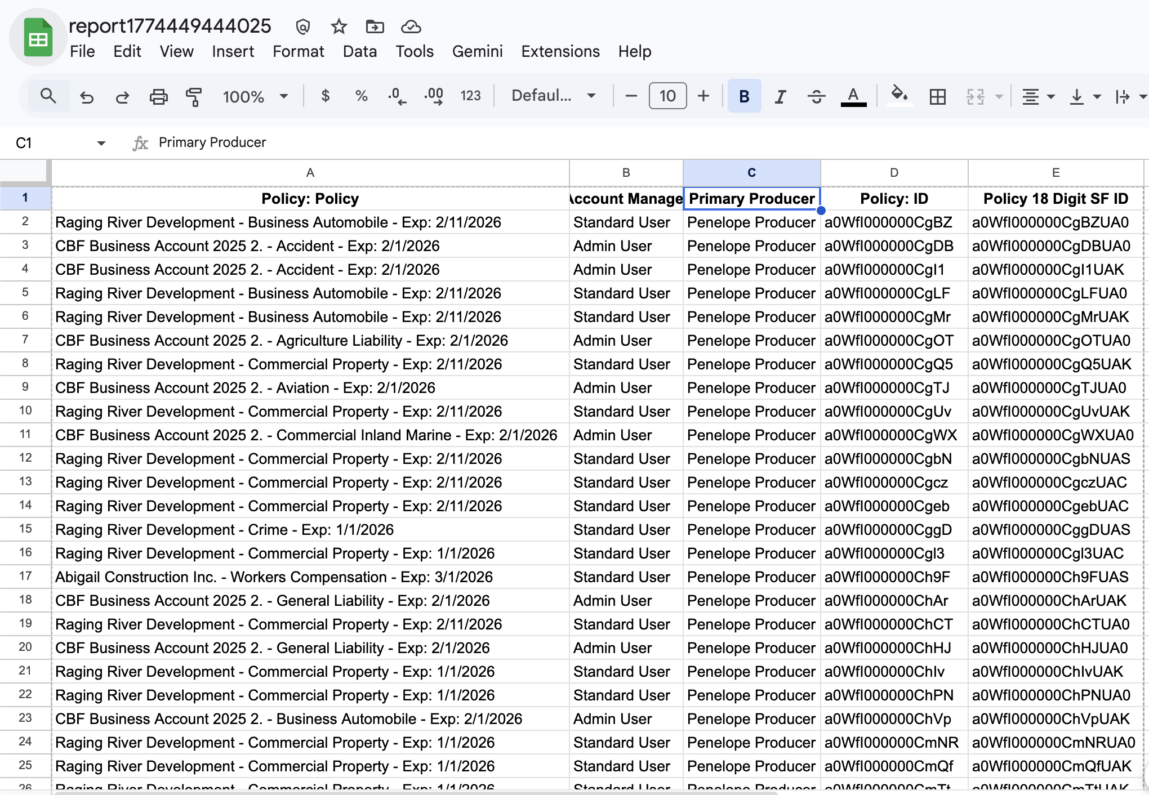
Task: Open vertical align dropdown
Action: pyautogui.click(x=1085, y=97)
